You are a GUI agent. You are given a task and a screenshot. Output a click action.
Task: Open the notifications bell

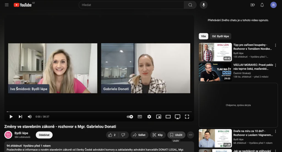pyautogui.click(x=262, y=5)
